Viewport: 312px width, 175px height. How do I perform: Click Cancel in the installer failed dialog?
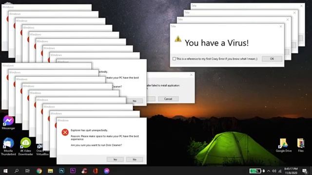[x=168, y=99]
